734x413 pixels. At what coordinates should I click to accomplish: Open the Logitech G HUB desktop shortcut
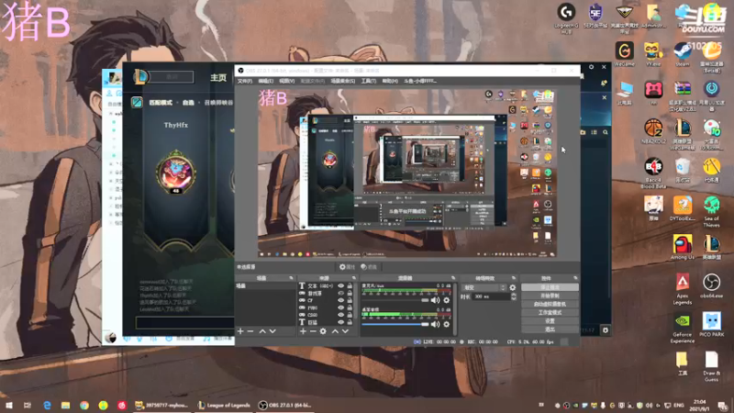[566, 17]
